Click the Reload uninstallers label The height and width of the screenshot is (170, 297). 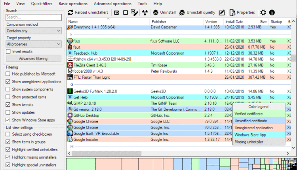pos(92,13)
